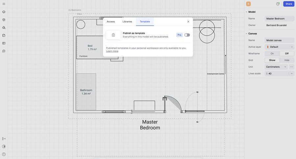Click the orange user avatar
296x159 pixels.
pyautogui.click(x=248, y=4)
